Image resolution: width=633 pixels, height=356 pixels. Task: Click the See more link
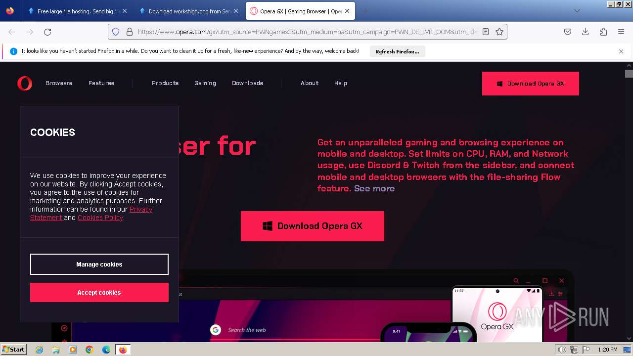pos(374,188)
